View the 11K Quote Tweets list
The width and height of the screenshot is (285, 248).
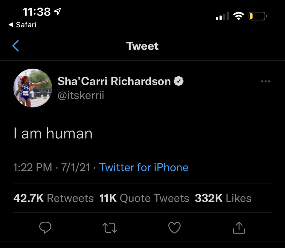[x=144, y=198]
